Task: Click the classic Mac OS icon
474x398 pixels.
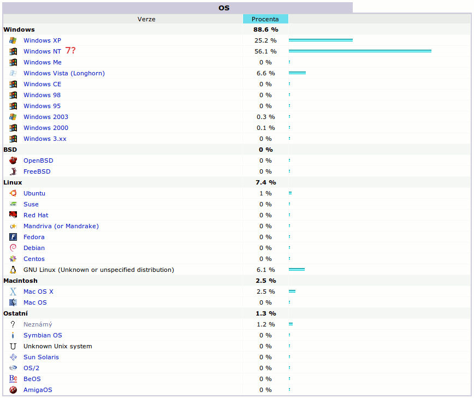Action: [13, 302]
